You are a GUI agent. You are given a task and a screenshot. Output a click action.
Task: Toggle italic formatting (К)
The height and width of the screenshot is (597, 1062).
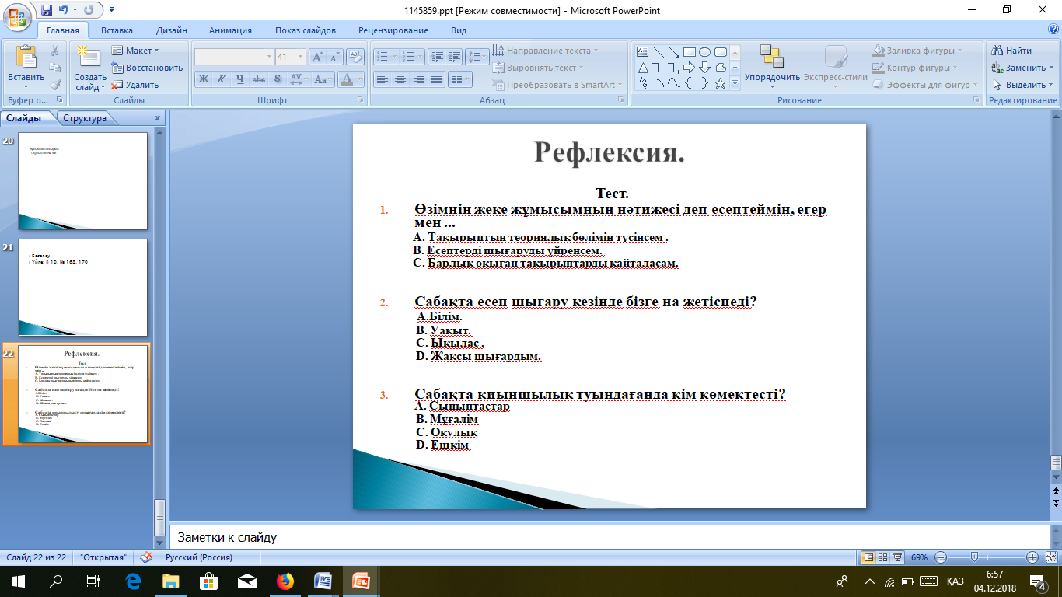(222, 79)
